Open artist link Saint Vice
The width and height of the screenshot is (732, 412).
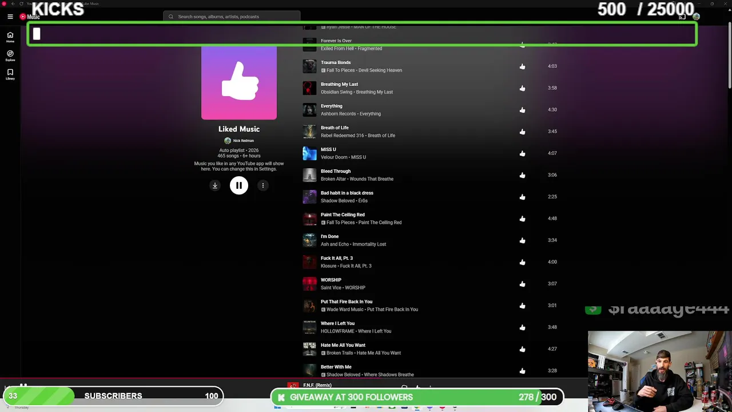tap(331, 288)
